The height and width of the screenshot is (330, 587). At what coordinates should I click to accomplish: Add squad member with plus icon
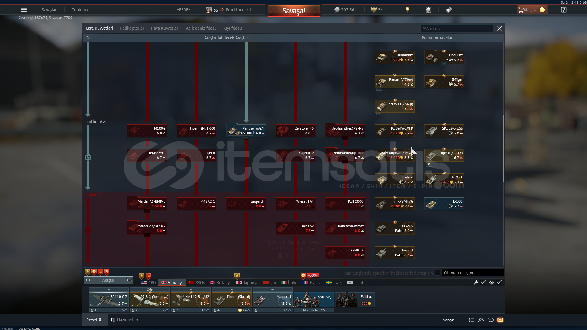tap(460, 320)
